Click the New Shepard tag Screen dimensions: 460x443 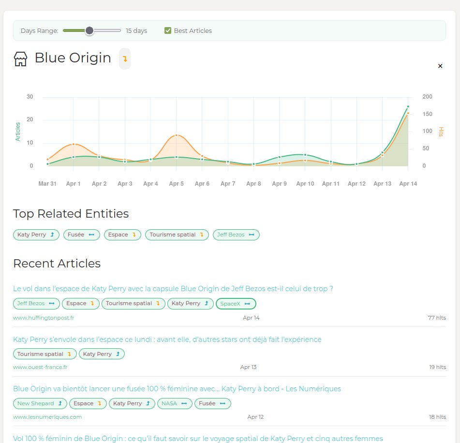point(40,403)
